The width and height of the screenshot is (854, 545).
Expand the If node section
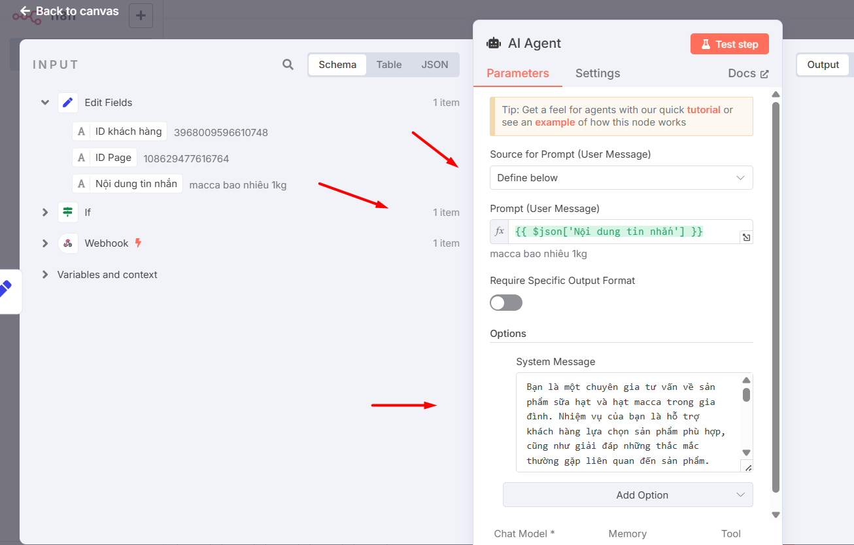(x=45, y=212)
